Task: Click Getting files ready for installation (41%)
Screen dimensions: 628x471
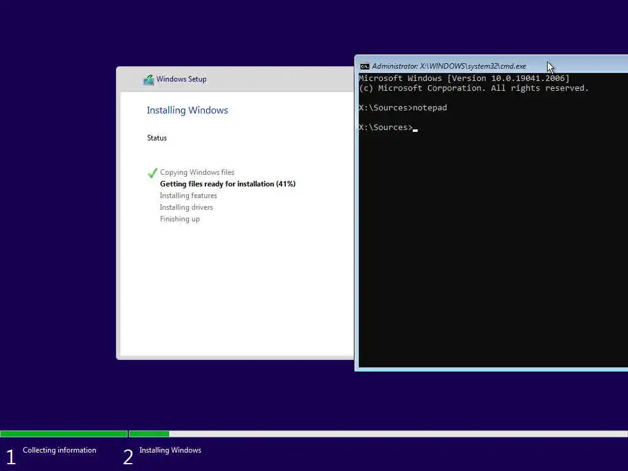Action: [228, 184]
